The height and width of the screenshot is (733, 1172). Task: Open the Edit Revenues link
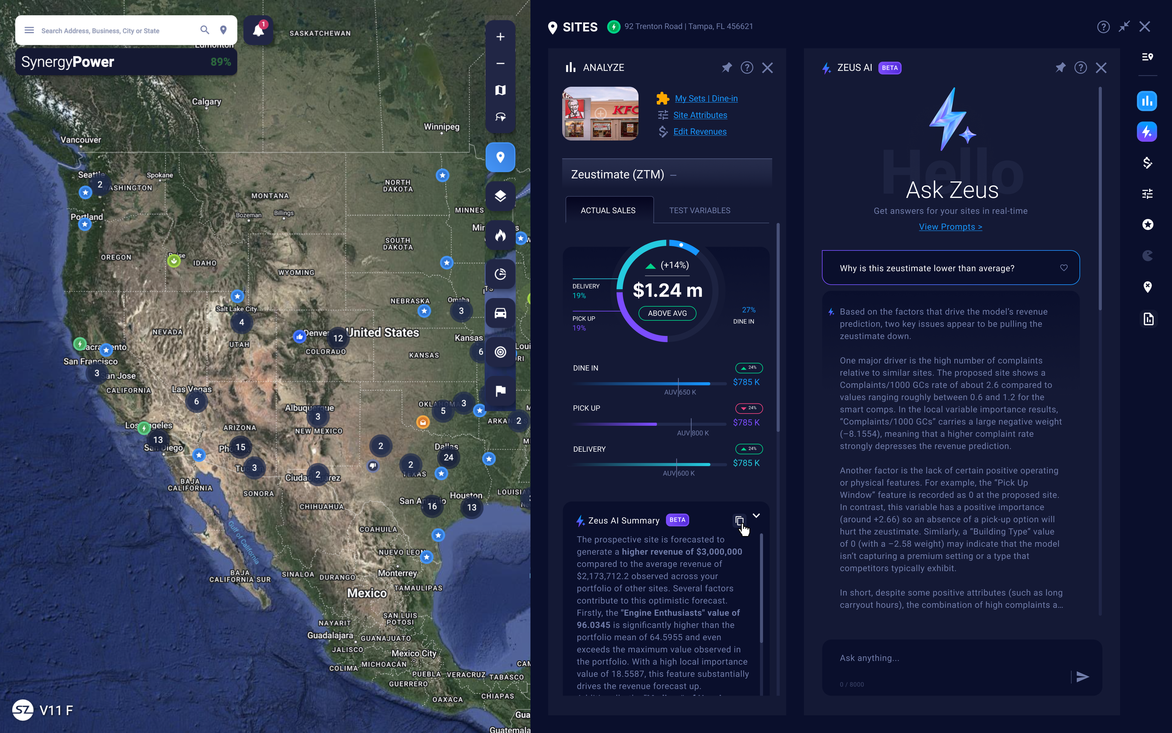pyautogui.click(x=700, y=131)
